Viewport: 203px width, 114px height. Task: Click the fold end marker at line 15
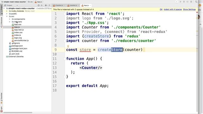(x=64, y=77)
